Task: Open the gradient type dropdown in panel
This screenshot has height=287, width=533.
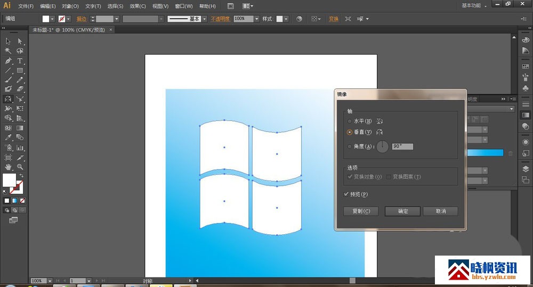Action: point(511,109)
